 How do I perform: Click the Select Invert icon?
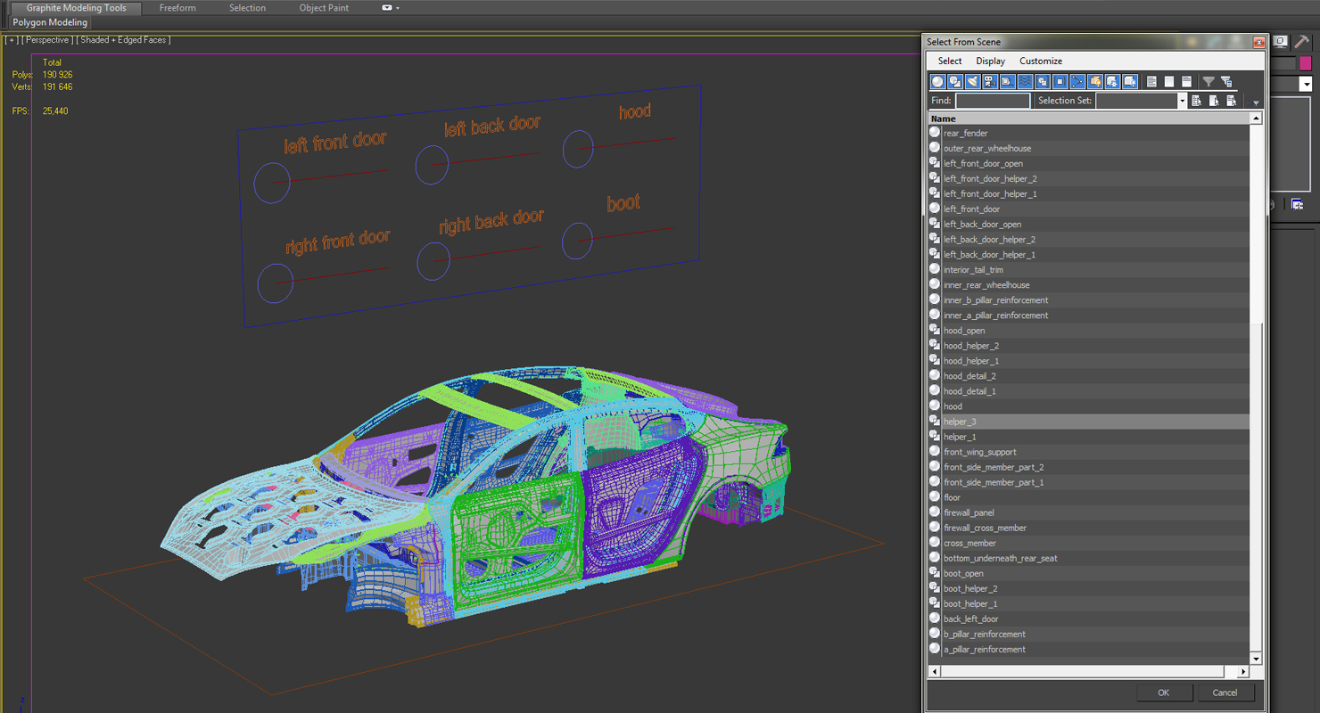(x=1186, y=81)
